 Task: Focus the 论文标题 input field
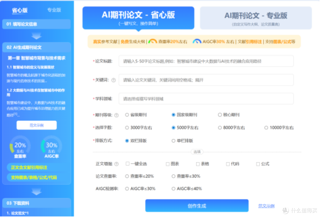pyautogui.click(x=206, y=61)
